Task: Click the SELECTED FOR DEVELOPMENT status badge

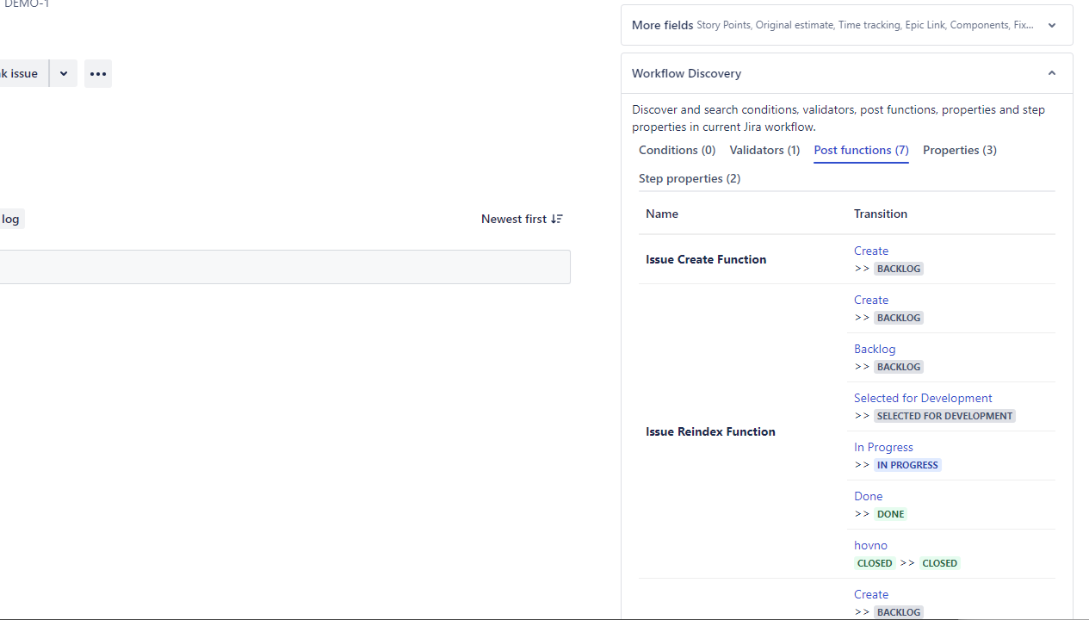Action: [944, 416]
